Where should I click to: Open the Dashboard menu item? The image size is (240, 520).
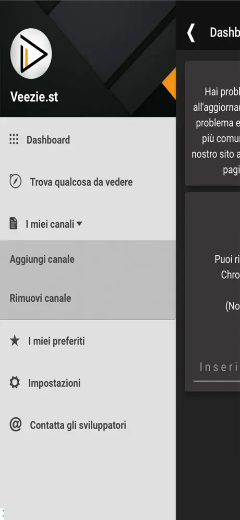point(88,139)
